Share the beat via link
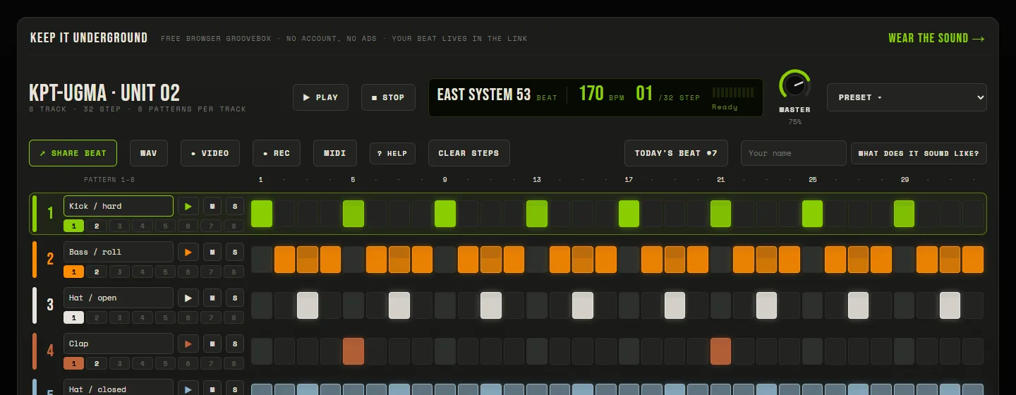Viewport: 1016px width, 395px height. 73,153
